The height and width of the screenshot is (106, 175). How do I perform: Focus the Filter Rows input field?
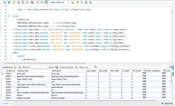pyautogui.click(x=39, y=67)
